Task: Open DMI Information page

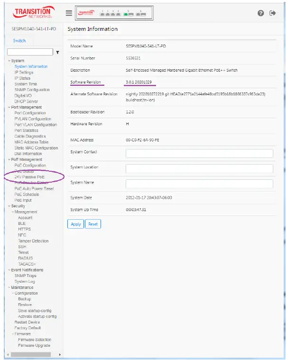Action: (28, 154)
